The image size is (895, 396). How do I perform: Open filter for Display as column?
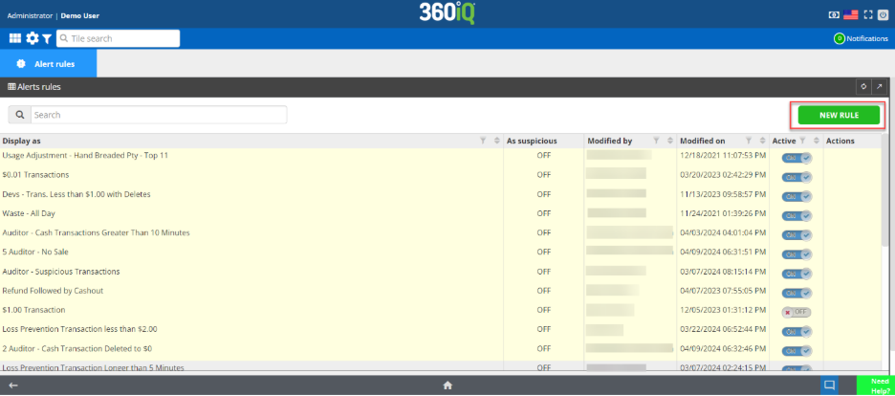point(483,141)
